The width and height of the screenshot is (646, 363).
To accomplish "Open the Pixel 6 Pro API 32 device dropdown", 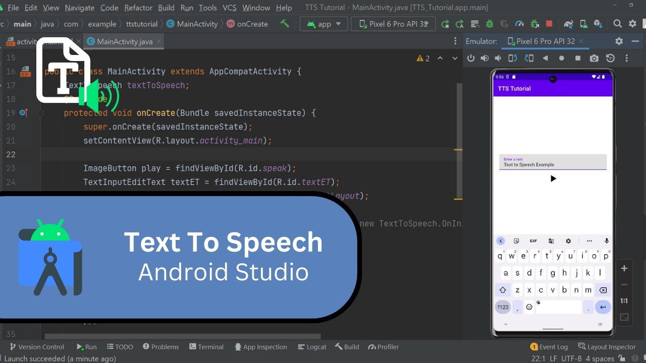I will 394,24.
